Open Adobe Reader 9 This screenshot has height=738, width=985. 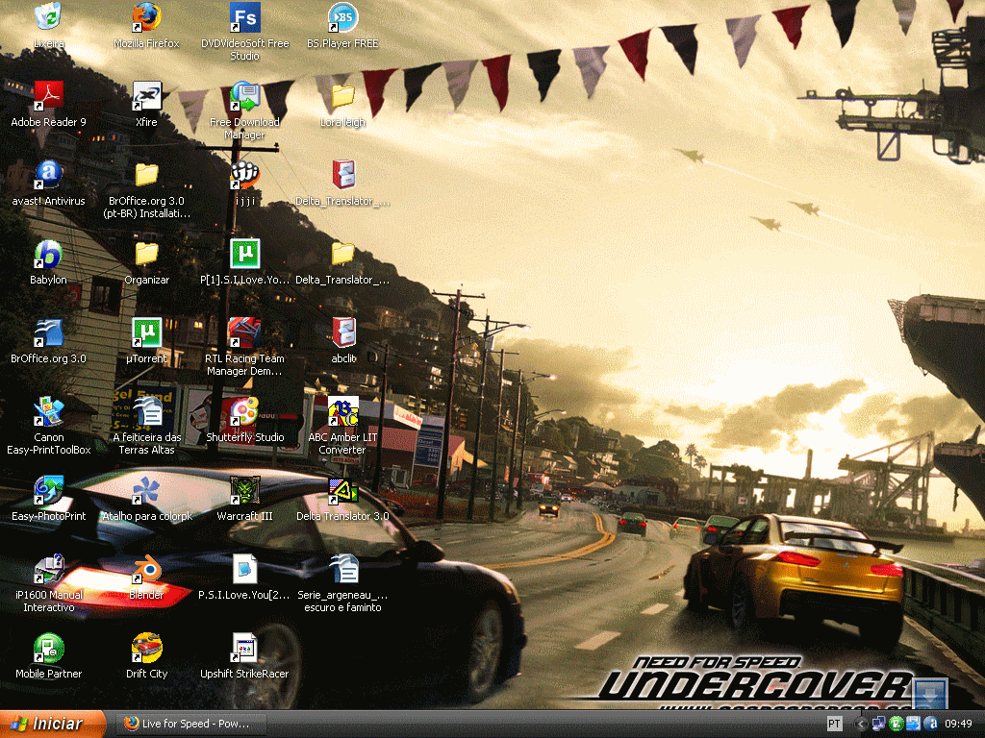[48, 95]
